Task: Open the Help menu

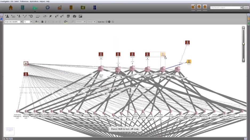Action: 48,1
